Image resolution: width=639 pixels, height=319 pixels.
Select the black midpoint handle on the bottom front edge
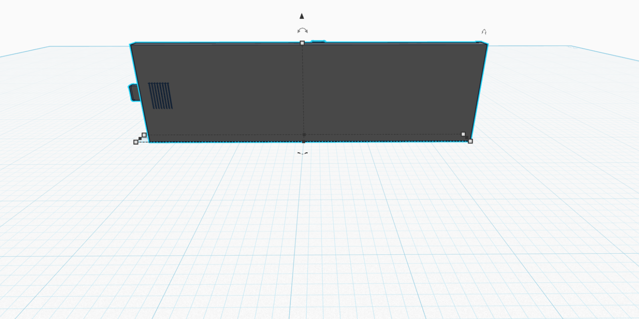304,142
